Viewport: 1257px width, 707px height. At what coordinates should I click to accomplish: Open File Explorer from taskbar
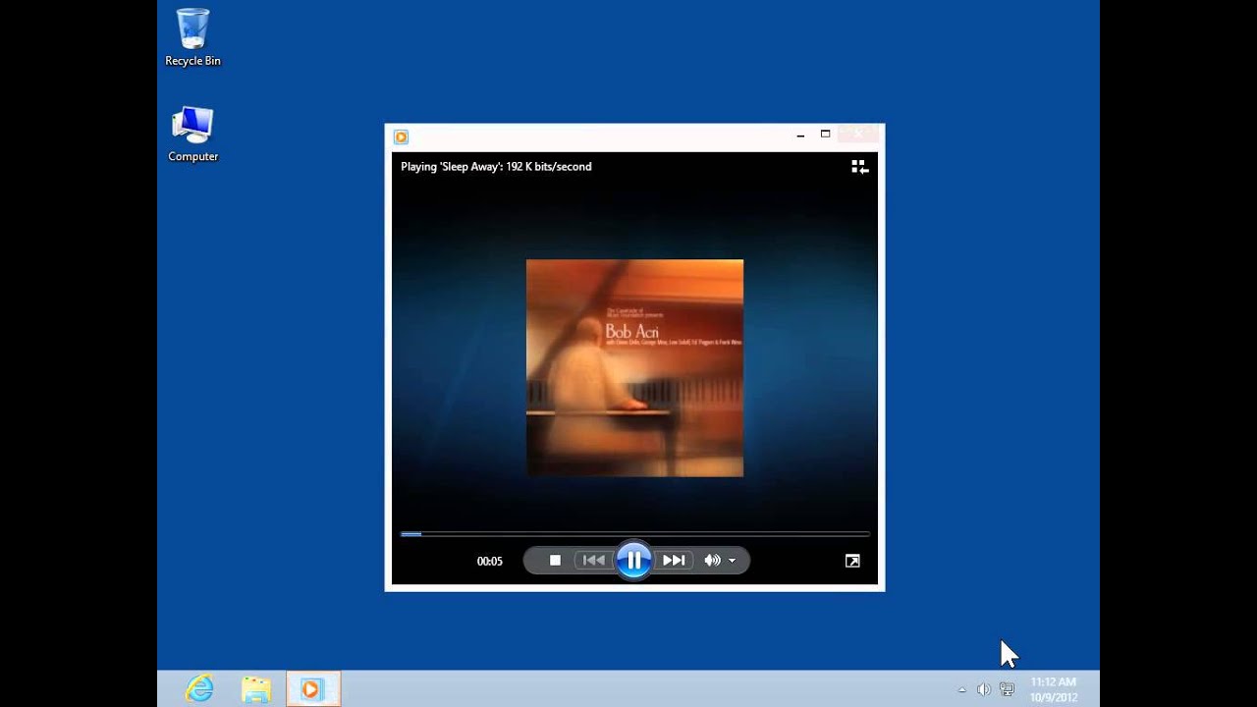click(x=256, y=689)
